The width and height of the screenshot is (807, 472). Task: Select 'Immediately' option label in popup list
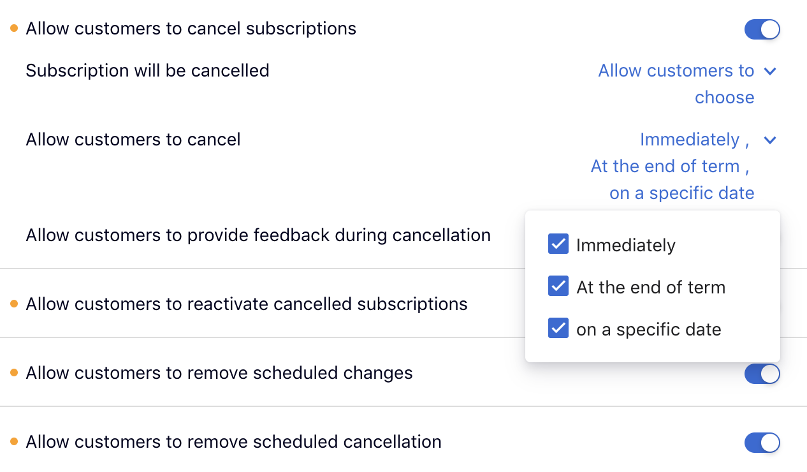(625, 246)
